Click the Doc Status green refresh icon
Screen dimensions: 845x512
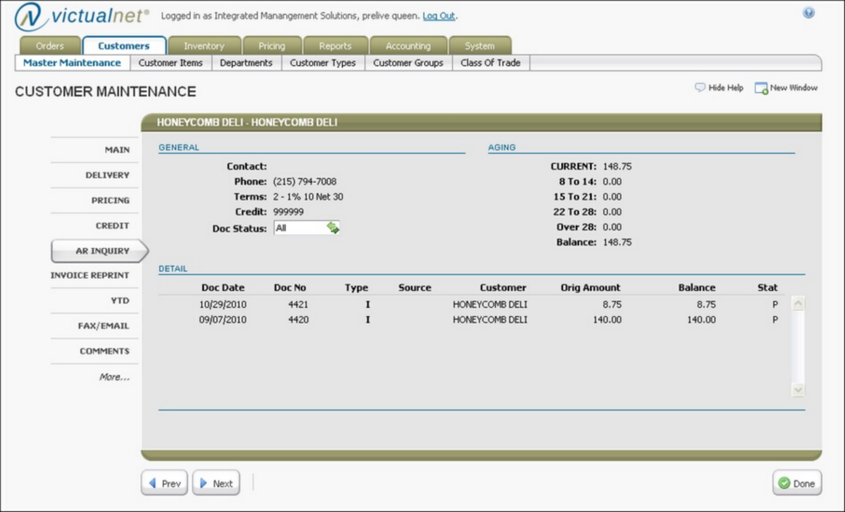[x=333, y=227]
